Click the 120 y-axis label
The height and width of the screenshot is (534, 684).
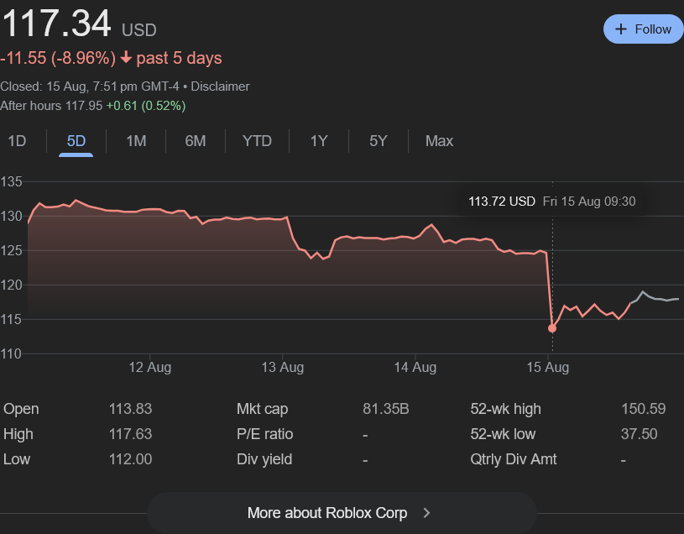tap(11, 285)
